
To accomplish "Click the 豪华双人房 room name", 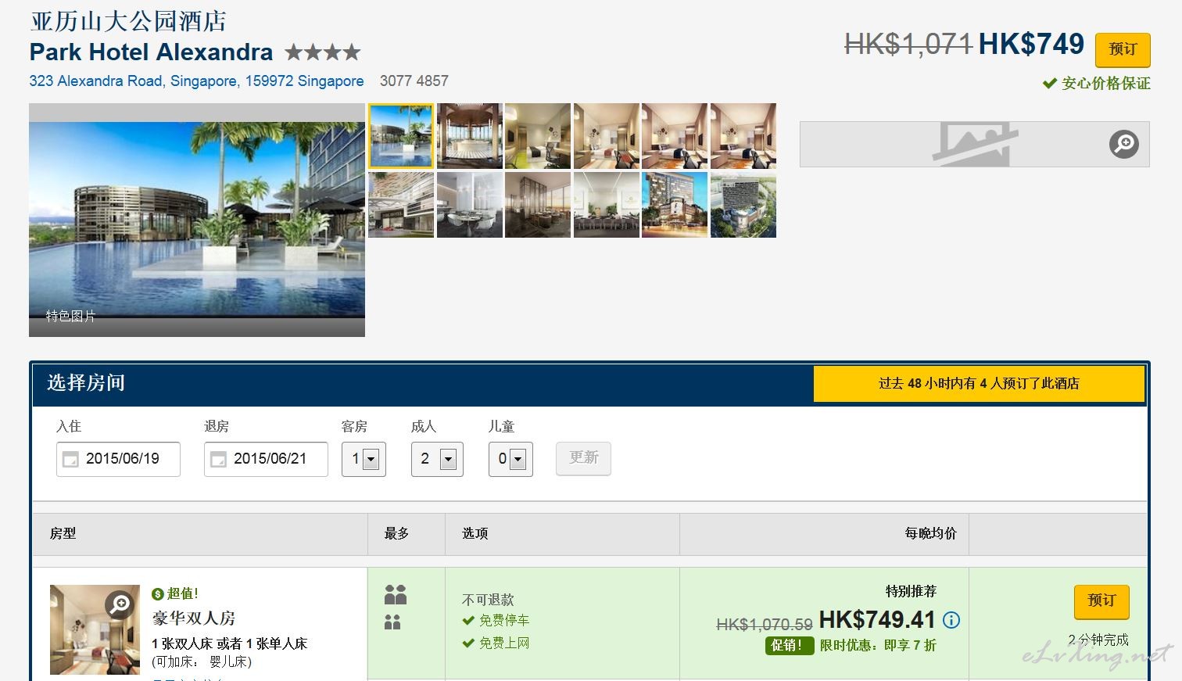I will pyautogui.click(x=194, y=618).
